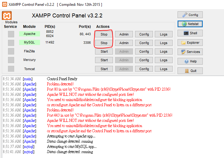Image resolution: width=224 pixels, height=158 pixels.
Task: Toggle FileZilla service install checkbox
Action: coord(11,51)
